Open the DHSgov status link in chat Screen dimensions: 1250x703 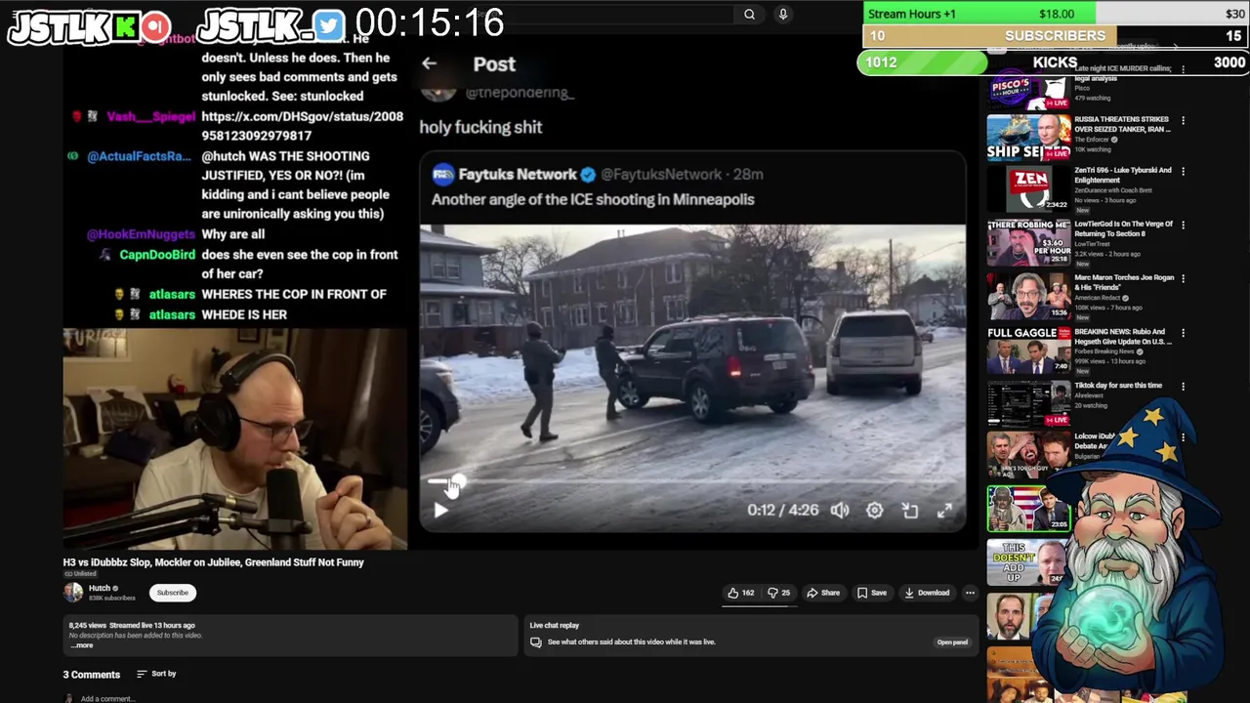[302, 126]
